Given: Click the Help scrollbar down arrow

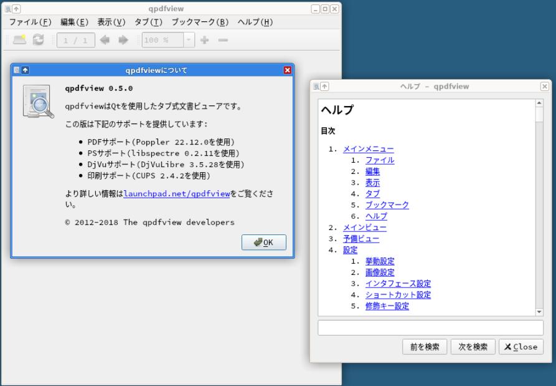Looking at the screenshot, I should pos(539,312).
